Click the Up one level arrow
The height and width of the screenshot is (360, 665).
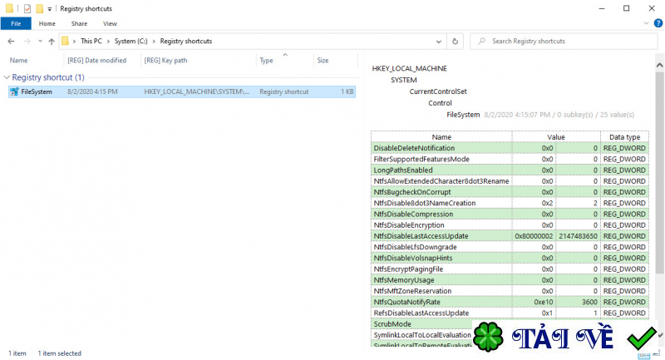pos(52,41)
